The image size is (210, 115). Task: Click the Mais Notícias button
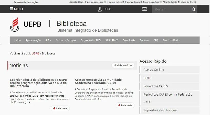[123, 65]
